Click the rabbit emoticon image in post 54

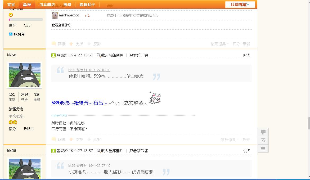click(155, 98)
